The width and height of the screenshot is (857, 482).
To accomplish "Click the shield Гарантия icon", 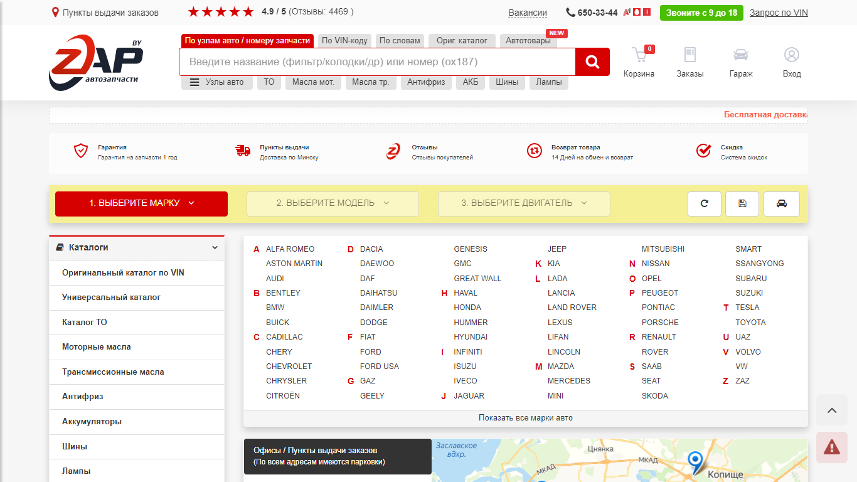I will coord(81,151).
